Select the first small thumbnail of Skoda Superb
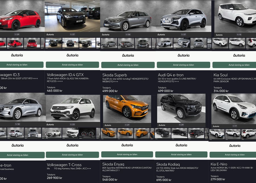Viewport: 256px width, 183px height. (x=109, y=43)
